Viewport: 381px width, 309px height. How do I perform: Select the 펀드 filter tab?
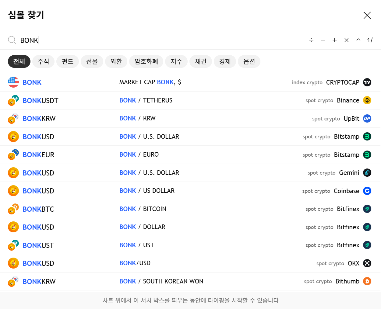click(68, 61)
